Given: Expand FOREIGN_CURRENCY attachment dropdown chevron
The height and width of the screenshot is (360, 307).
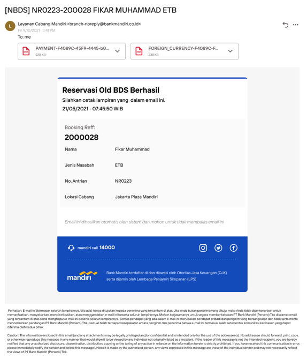Looking at the screenshot, I should [230, 51].
